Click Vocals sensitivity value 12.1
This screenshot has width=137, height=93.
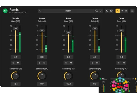point(16,84)
